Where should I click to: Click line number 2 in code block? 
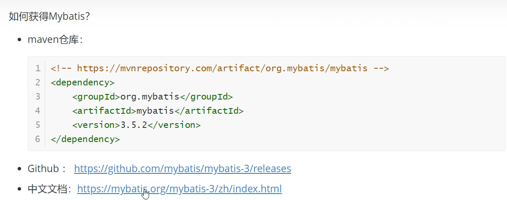tap(38, 82)
